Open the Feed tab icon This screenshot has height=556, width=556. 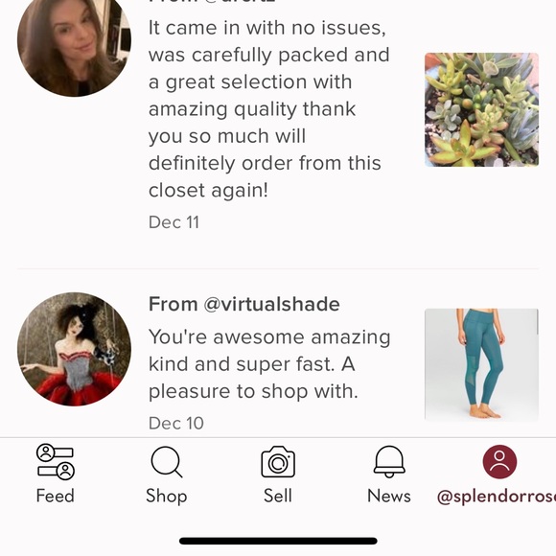[56, 461]
